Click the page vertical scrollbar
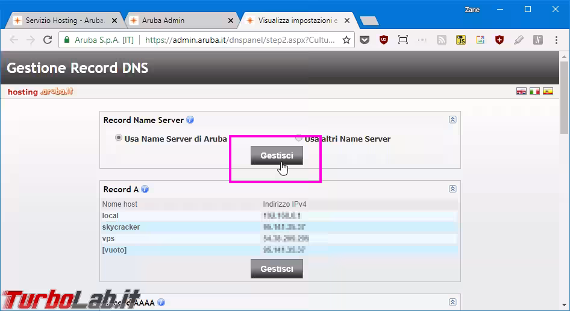The height and width of the screenshot is (311, 570). [565, 96]
